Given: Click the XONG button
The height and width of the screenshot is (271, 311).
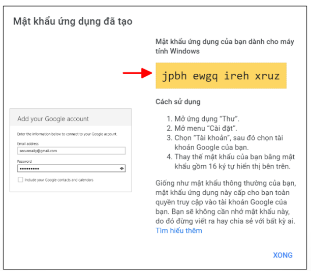Looking at the screenshot, I should point(283,255).
